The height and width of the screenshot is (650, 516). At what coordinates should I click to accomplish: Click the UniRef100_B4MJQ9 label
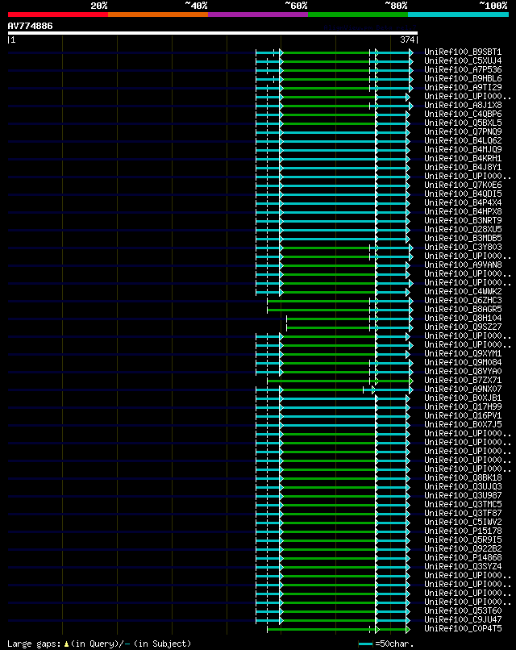[463, 150]
